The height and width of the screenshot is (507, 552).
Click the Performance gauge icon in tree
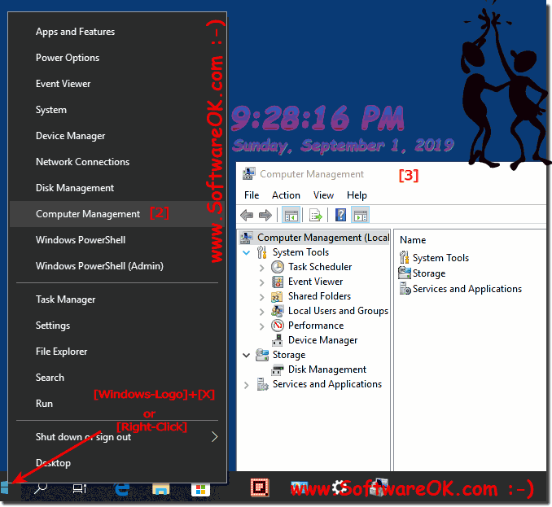coord(278,326)
